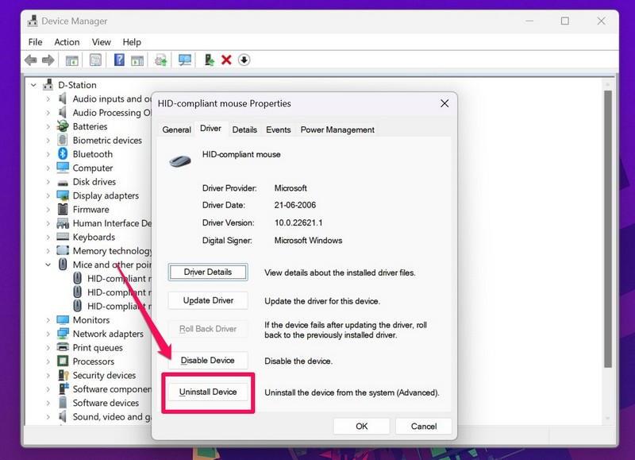
Task: Expand the Network adapters category
Action: (x=48, y=334)
